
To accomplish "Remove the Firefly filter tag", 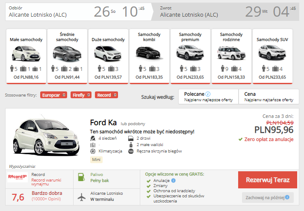I will 89,95.
